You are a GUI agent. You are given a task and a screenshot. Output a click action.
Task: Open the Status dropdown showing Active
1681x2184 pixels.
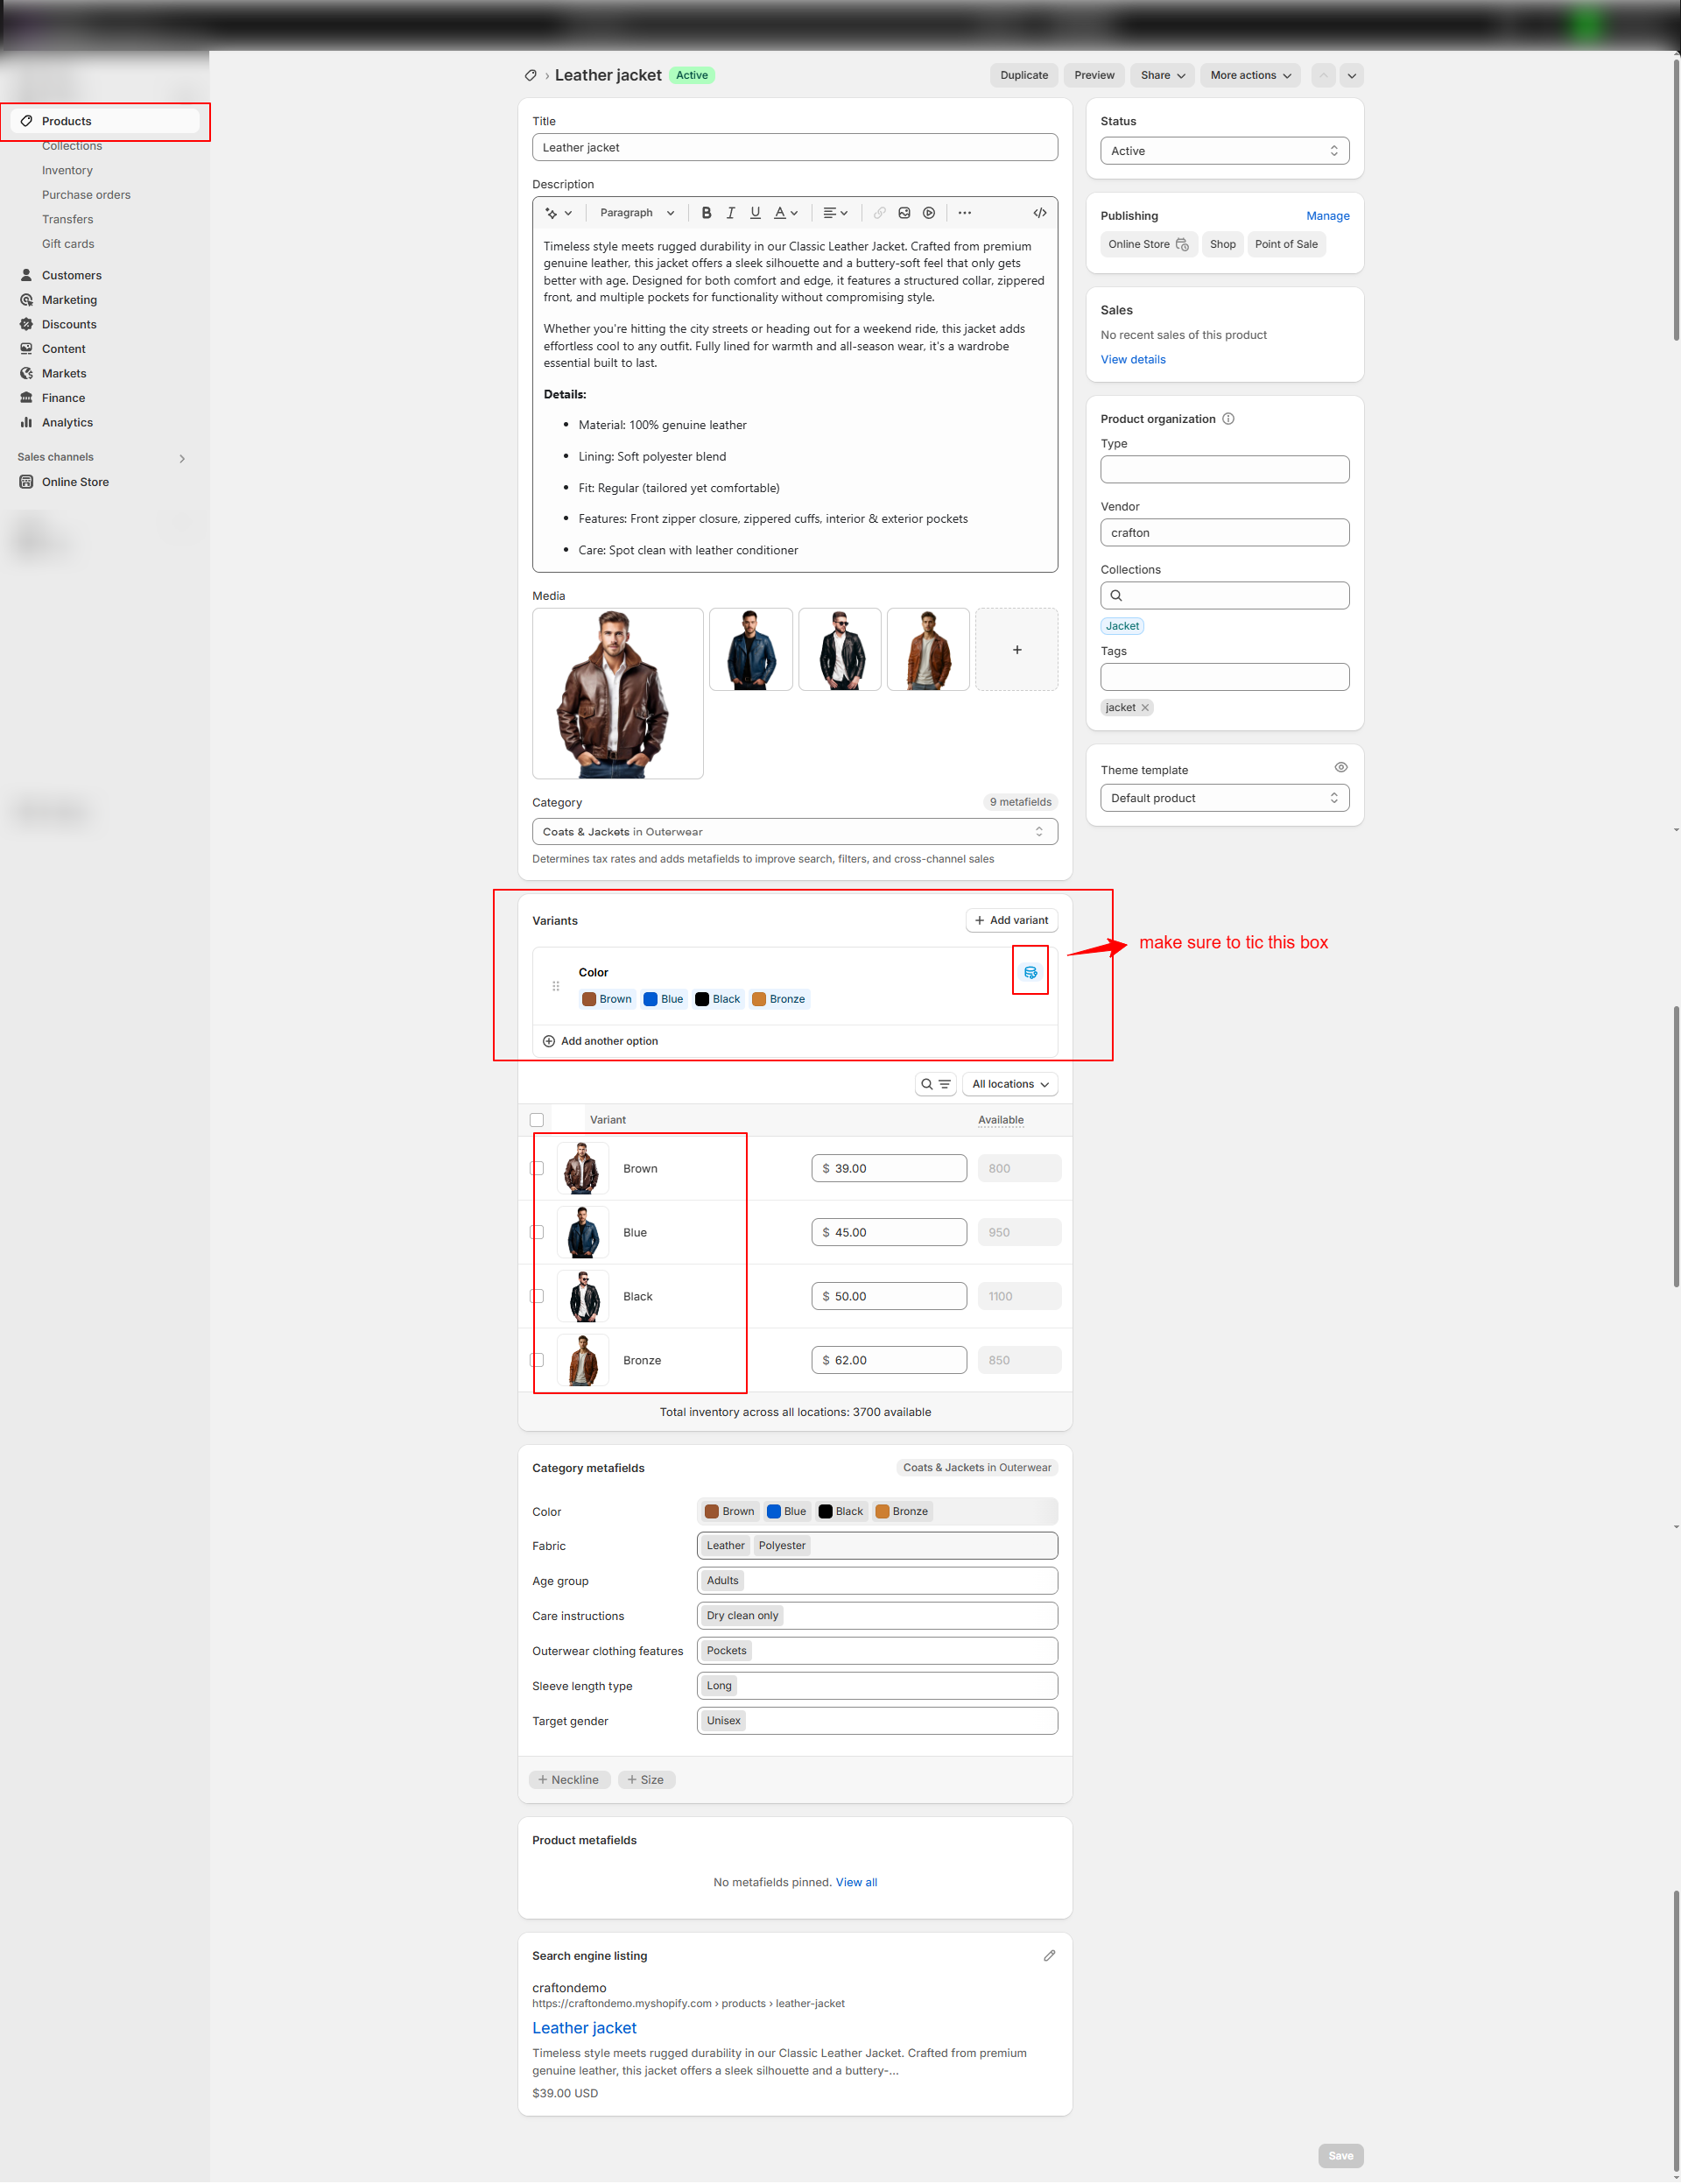click(x=1224, y=151)
